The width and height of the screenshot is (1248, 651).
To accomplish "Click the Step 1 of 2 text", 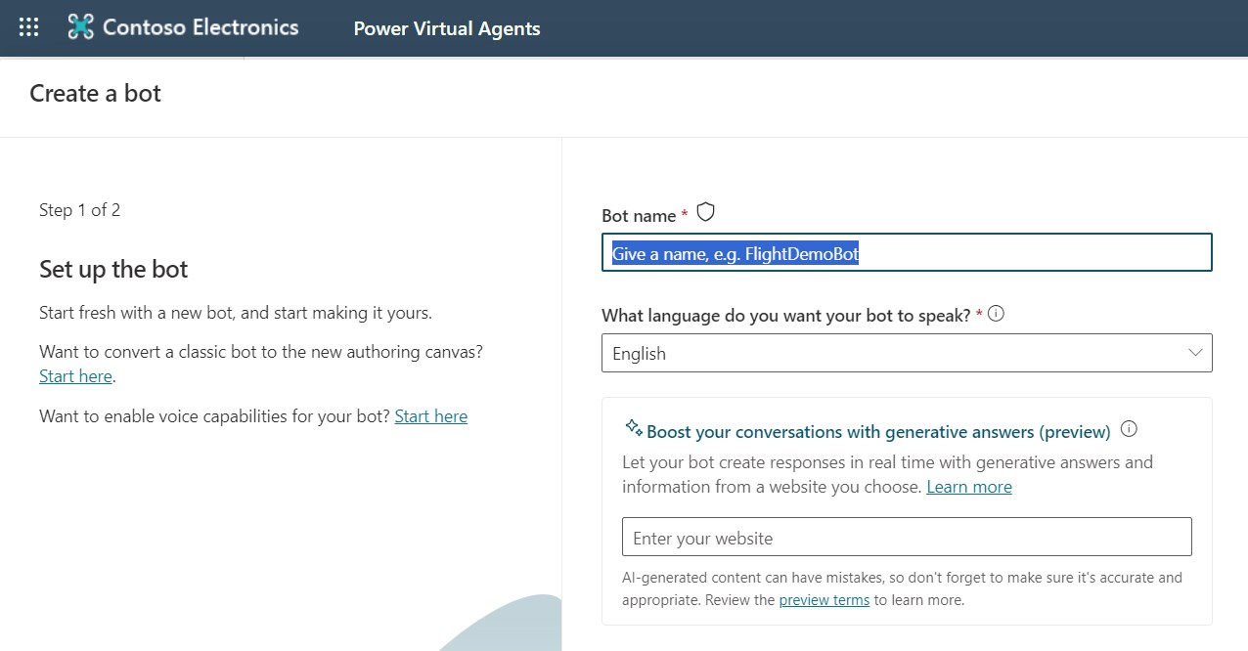I will [x=80, y=210].
